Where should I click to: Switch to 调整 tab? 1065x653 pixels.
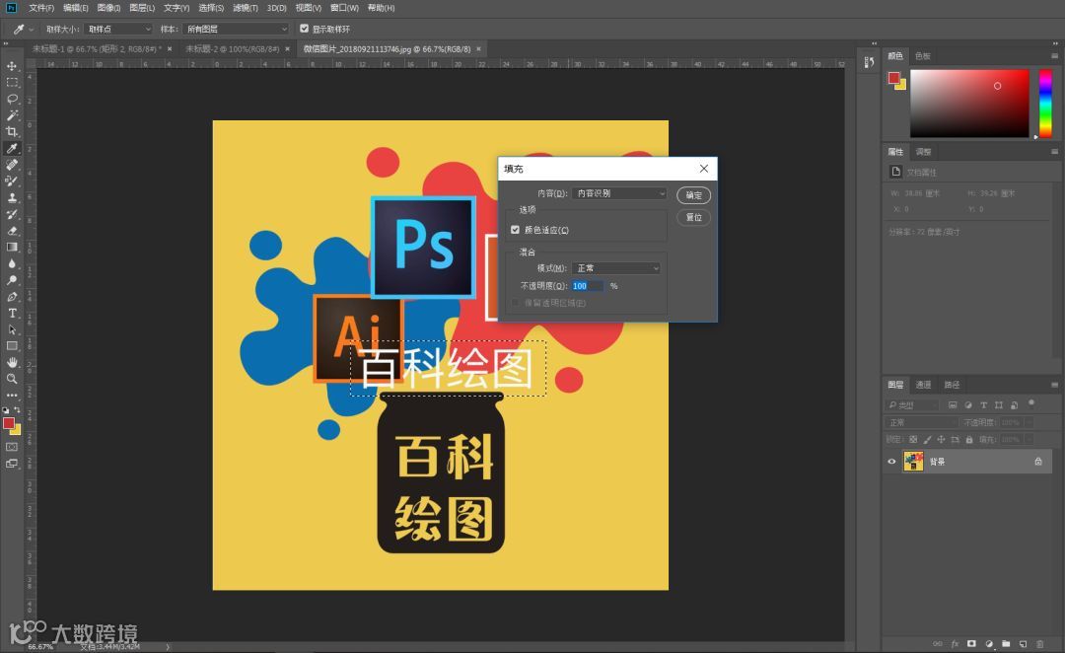(923, 152)
